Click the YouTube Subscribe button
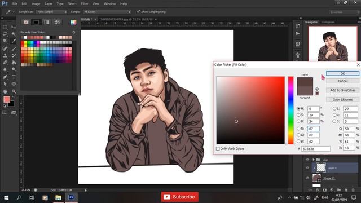 tap(179, 197)
